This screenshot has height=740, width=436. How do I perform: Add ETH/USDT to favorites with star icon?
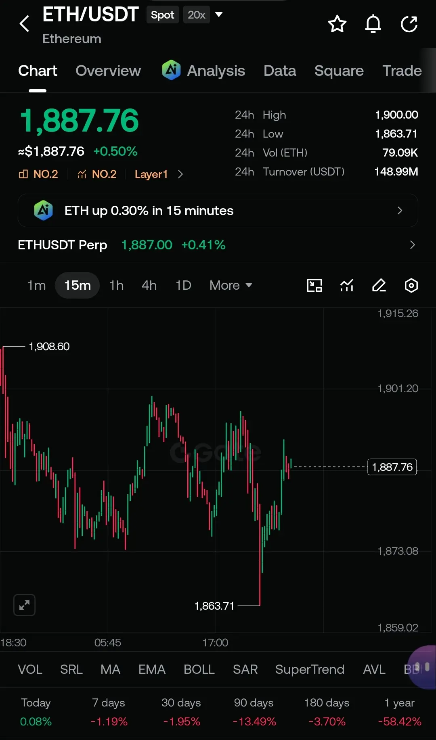(337, 24)
